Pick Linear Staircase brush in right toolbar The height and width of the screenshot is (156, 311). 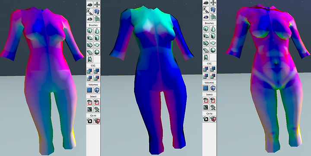(x=206, y=43)
